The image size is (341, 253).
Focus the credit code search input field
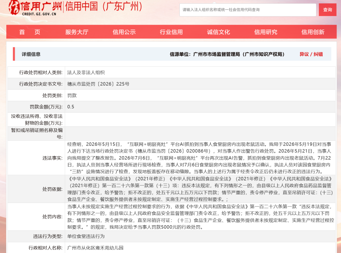248,10
